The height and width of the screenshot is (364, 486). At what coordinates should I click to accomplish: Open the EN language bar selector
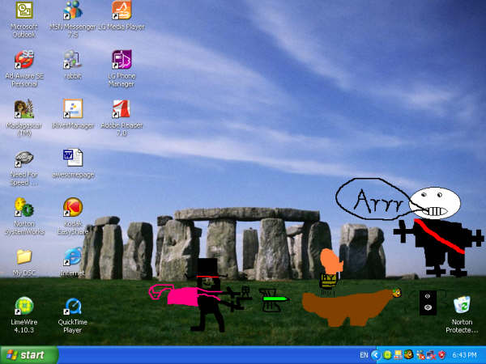(x=364, y=355)
